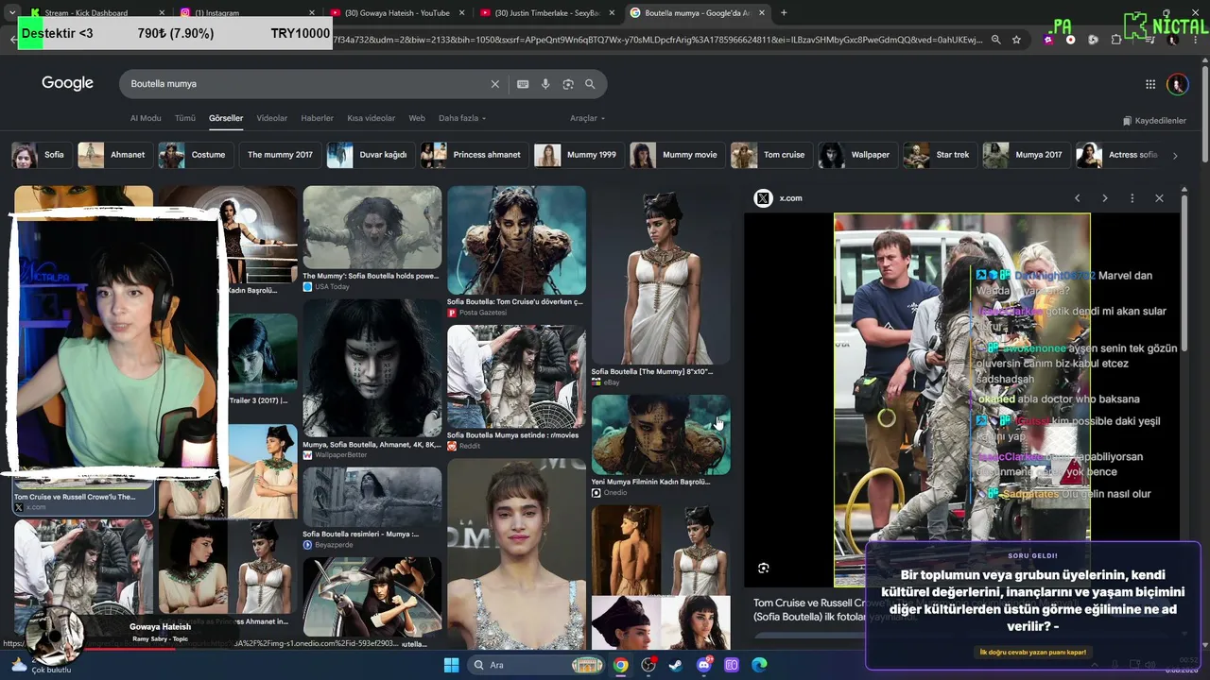This screenshot has height=680, width=1210.
Task: Open Windows Start menu
Action: pyautogui.click(x=451, y=665)
